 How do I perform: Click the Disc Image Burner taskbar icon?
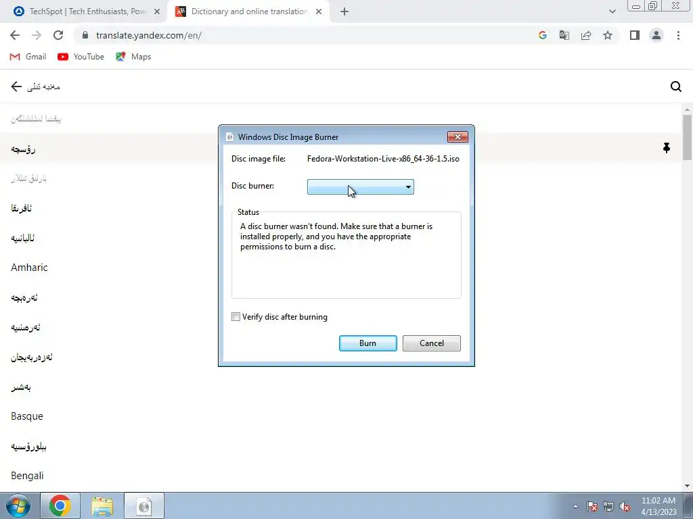point(144,505)
